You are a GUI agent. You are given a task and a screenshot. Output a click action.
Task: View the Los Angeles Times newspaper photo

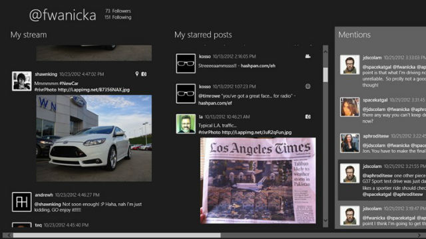tap(258, 181)
